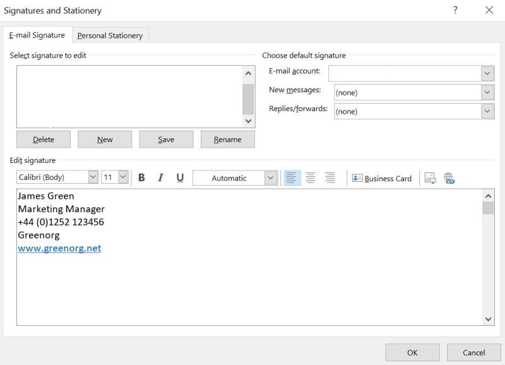Toggle bold formatting in signature editor
Screen dimensions: 505x365
141,178
